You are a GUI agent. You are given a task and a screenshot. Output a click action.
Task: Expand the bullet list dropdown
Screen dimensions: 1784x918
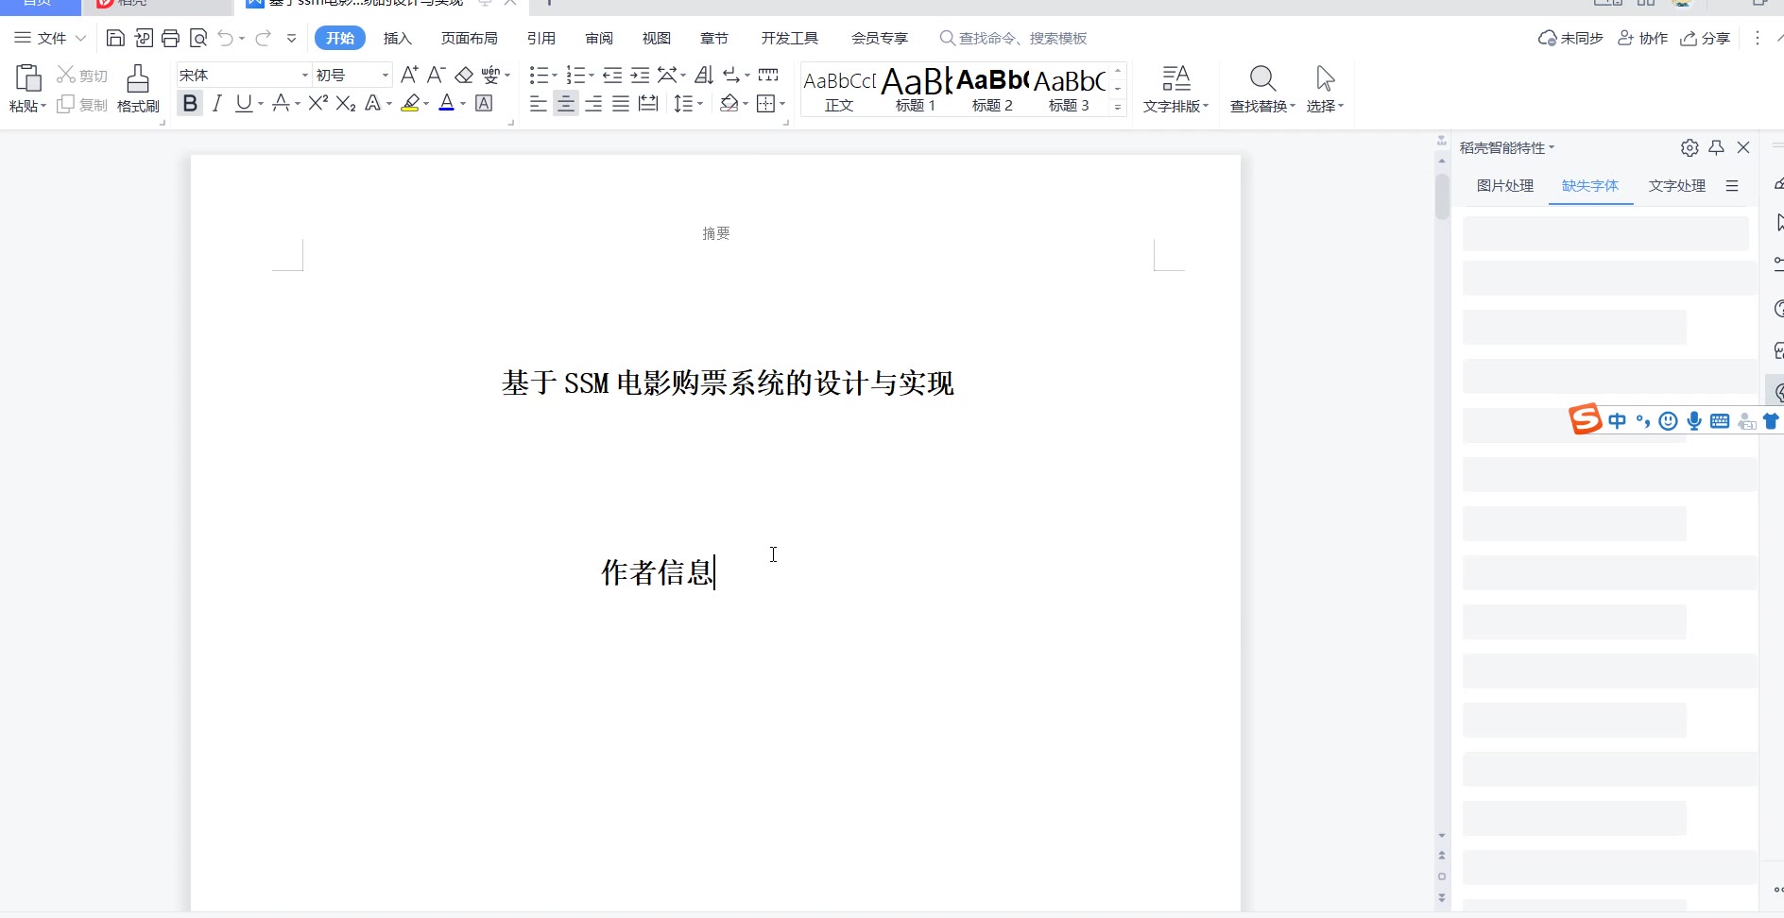click(x=555, y=75)
